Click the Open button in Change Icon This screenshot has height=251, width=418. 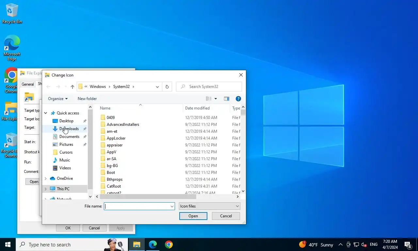193,216
